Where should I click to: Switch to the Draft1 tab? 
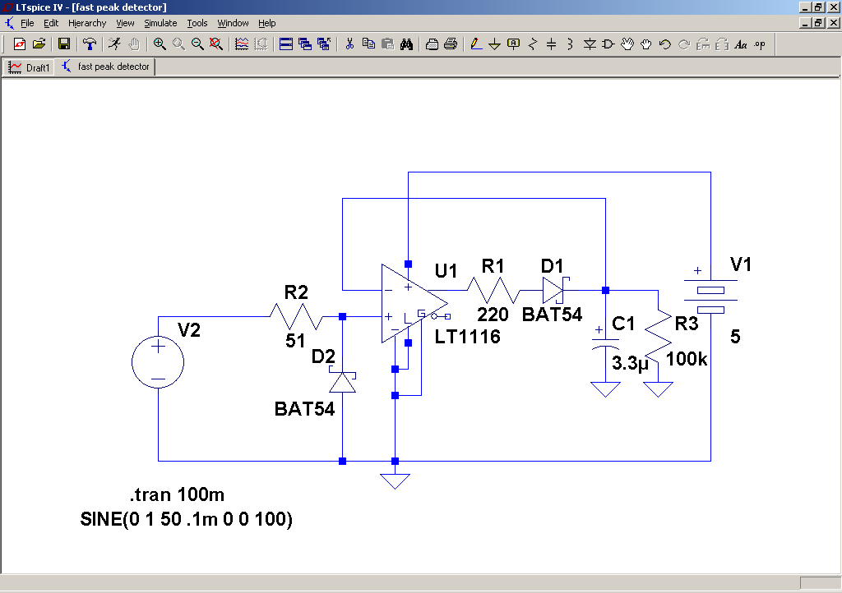(x=29, y=67)
